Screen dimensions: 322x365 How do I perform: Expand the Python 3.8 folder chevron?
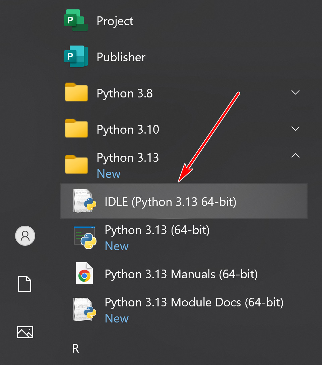pos(295,92)
